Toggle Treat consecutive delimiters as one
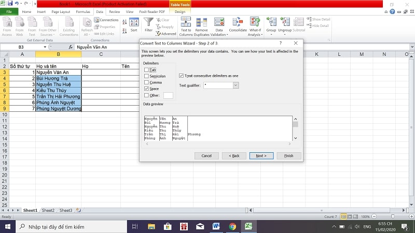This screenshot has width=415, height=233. click(x=181, y=76)
